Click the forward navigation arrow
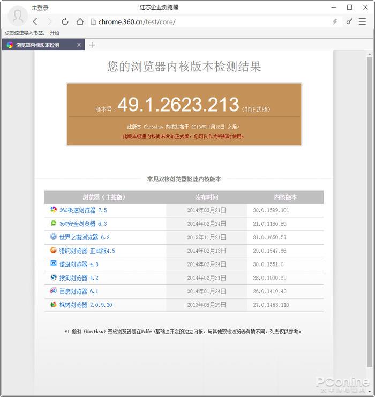This screenshot has width=375, height=397. [50, 21]
